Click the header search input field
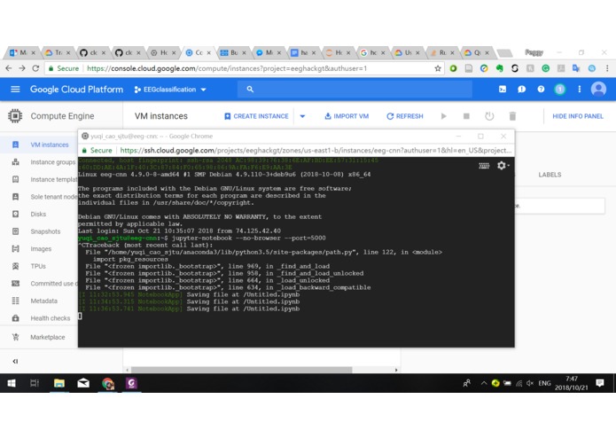 click(x=355, y=90)
